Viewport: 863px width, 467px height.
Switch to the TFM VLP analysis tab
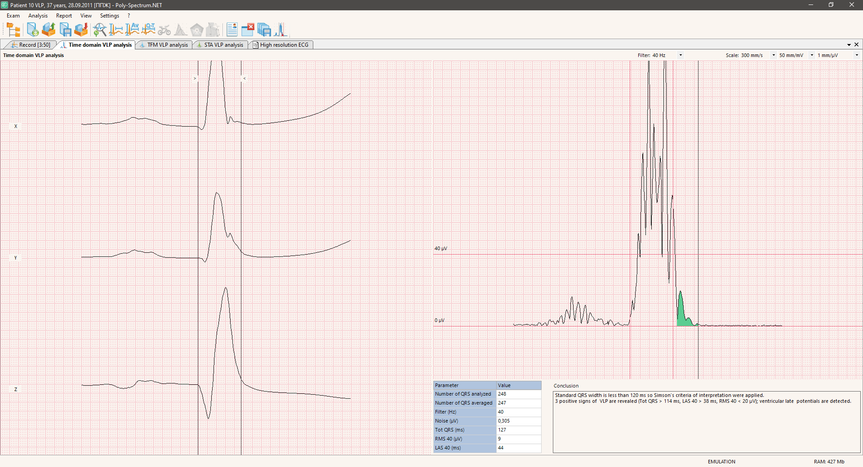[164, 45]
